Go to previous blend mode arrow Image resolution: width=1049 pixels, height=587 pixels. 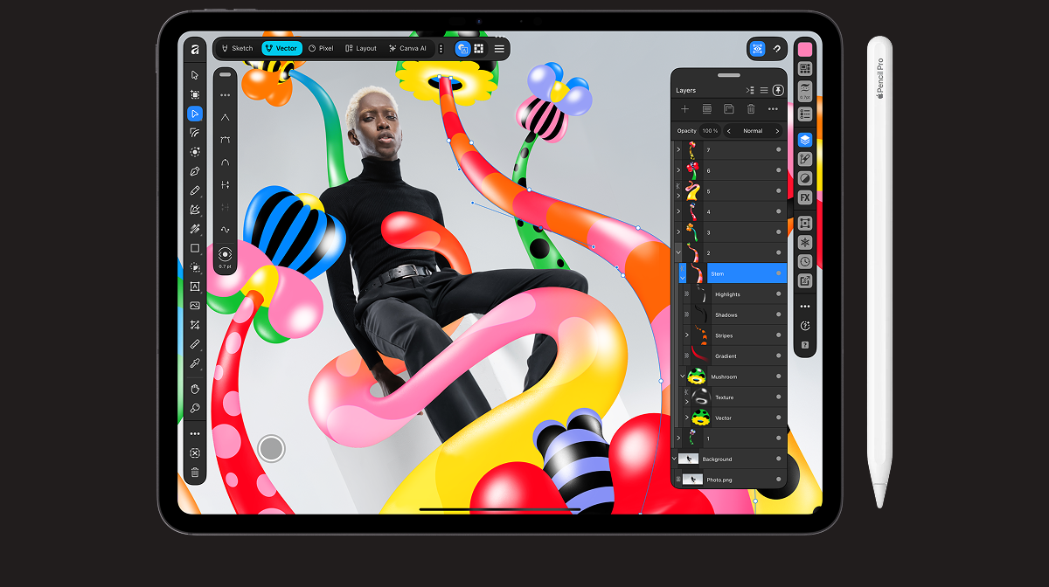tap(729, 131)
